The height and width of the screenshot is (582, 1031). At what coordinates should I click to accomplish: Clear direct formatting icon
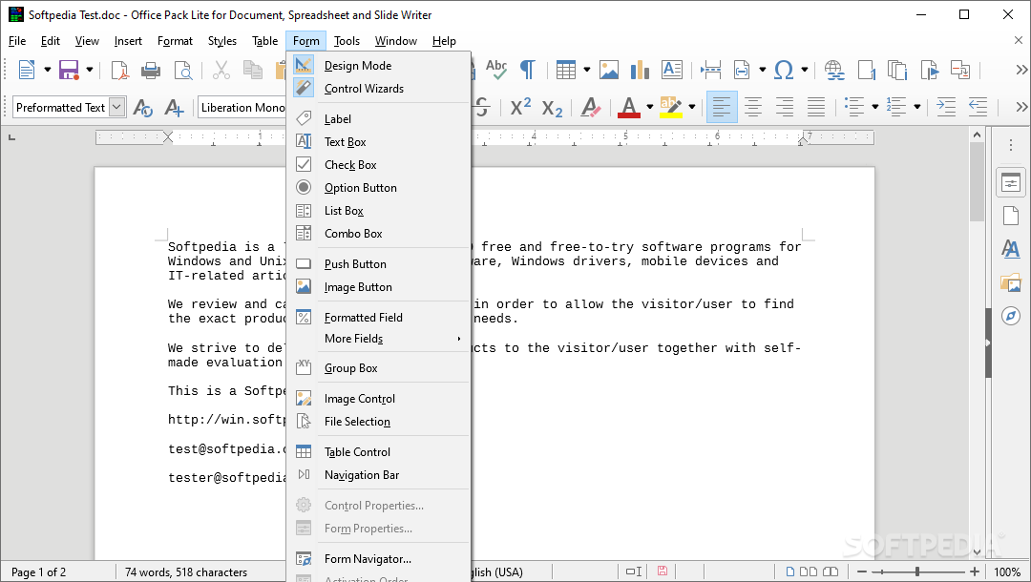tap(591, 107)
